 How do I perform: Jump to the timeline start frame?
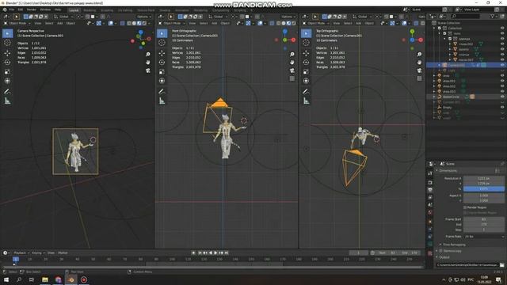(200, 253)
